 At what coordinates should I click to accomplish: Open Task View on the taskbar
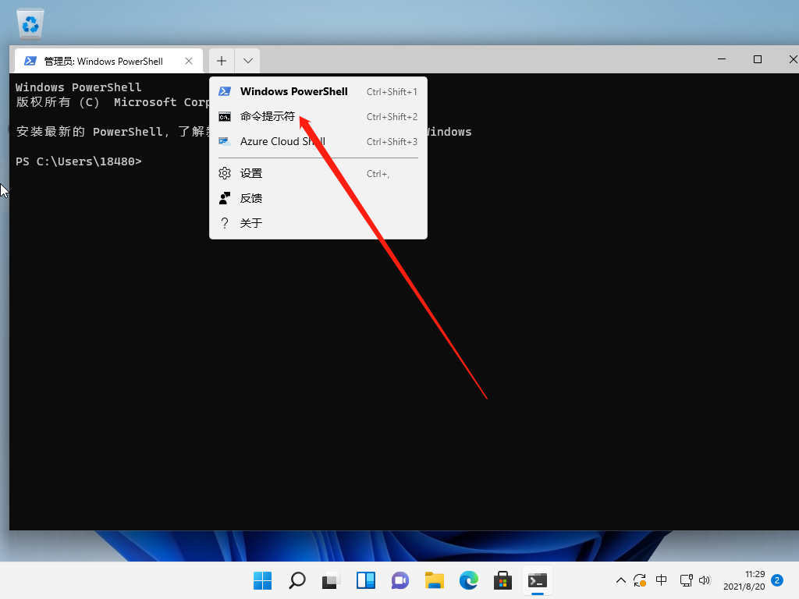(332, 580)
